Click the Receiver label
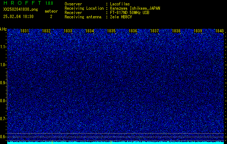Image resolution: width=227 pixels, height=144 pixels. pos(73,13)
